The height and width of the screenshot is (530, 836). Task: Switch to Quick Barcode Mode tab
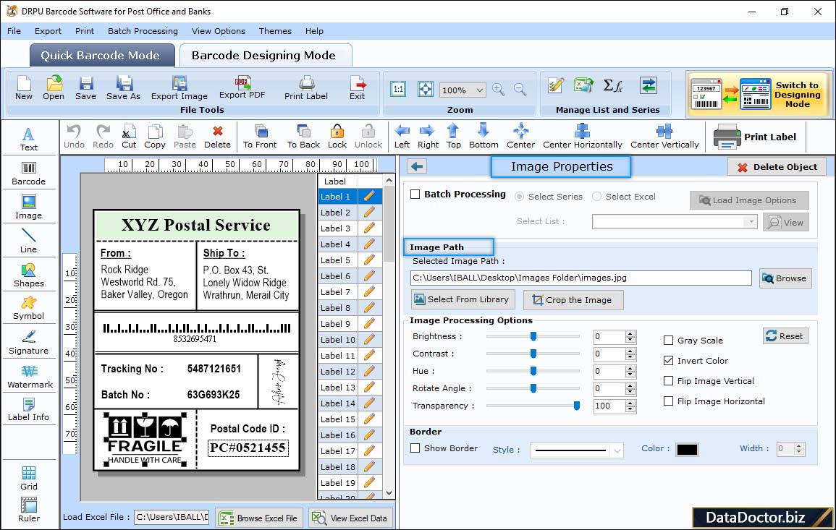[x=102, y=56]
